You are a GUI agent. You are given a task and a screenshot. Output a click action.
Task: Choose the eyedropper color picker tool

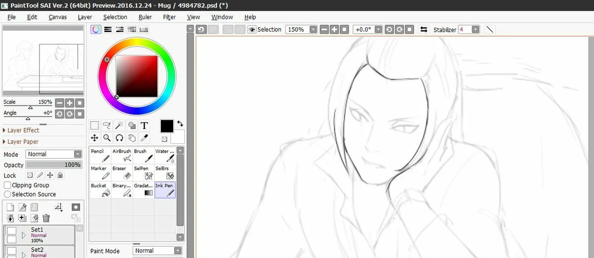pyautogui.click(x=144, y=138)
